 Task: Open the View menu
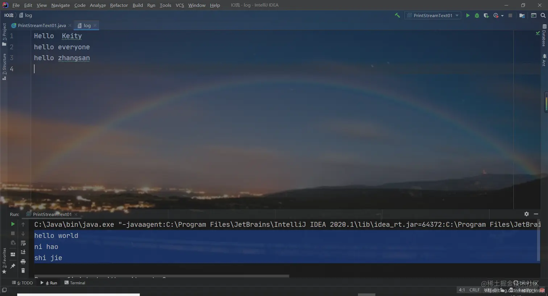[x=42, y=5]
